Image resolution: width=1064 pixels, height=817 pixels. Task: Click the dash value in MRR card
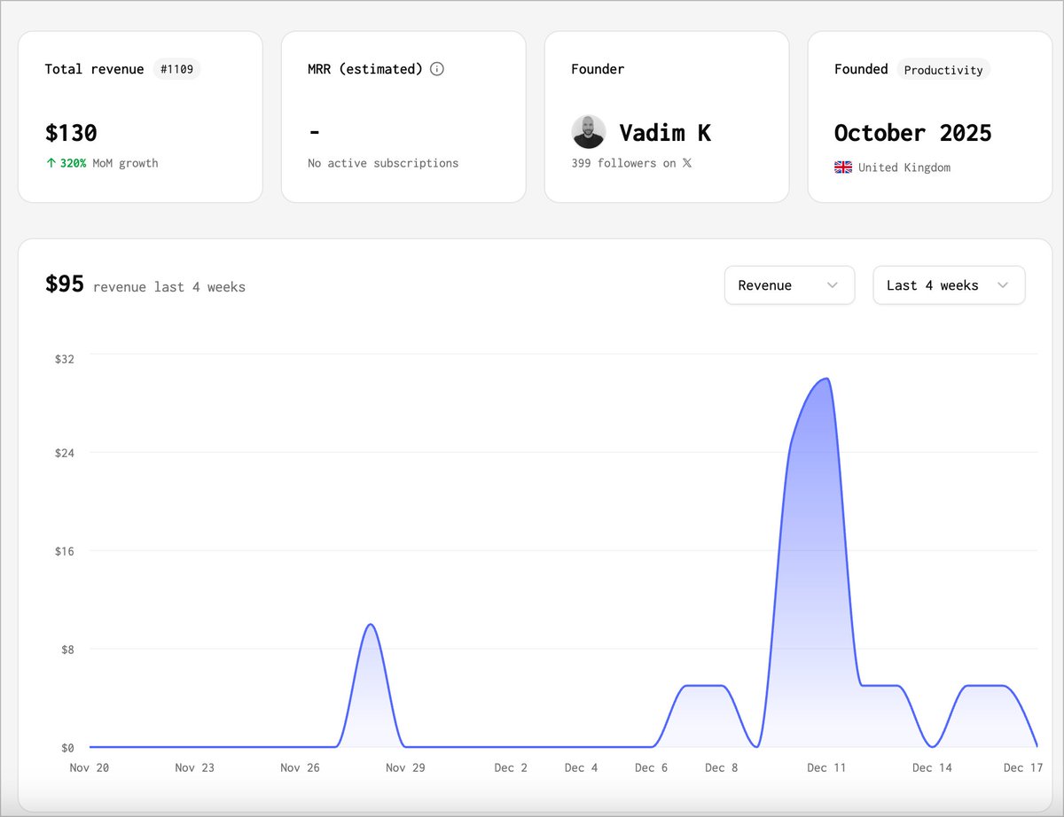pos(314,133)
